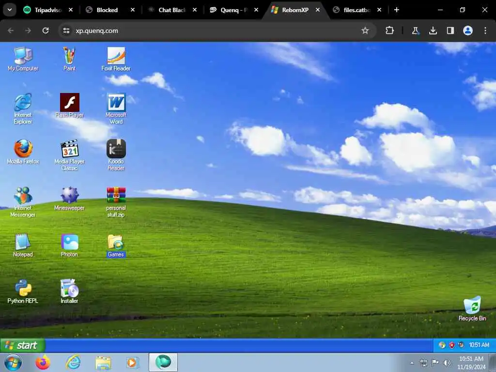The height and width of the screenshot is (372, 496).
Task: Open Flash Player desktop icon
Action: (x=69, y=105)
